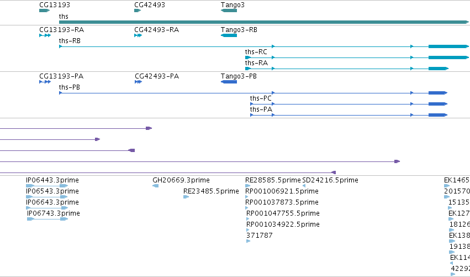Viewport: 470px width, 277px height.
Task: Click the arrow glyph under GH20669.3prime
Action: pos(156,186)
